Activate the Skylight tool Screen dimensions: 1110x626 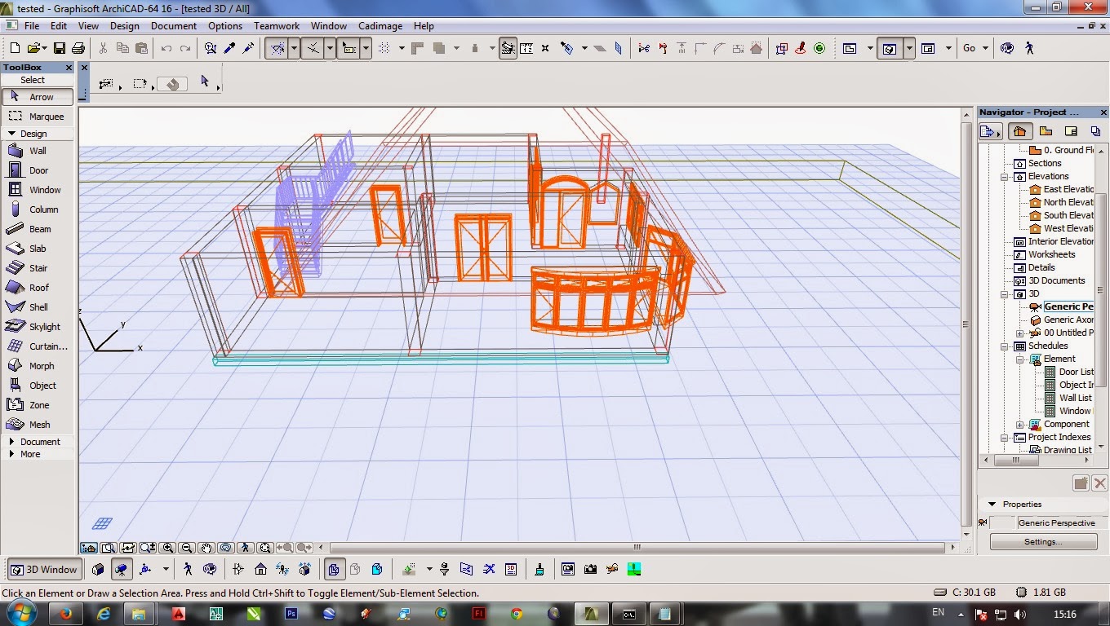(37, 327)
